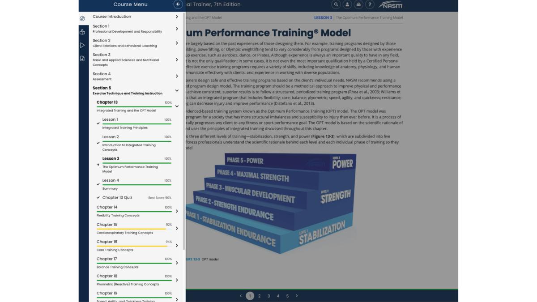Click the Lesson 1 completed checkmark

98,123
